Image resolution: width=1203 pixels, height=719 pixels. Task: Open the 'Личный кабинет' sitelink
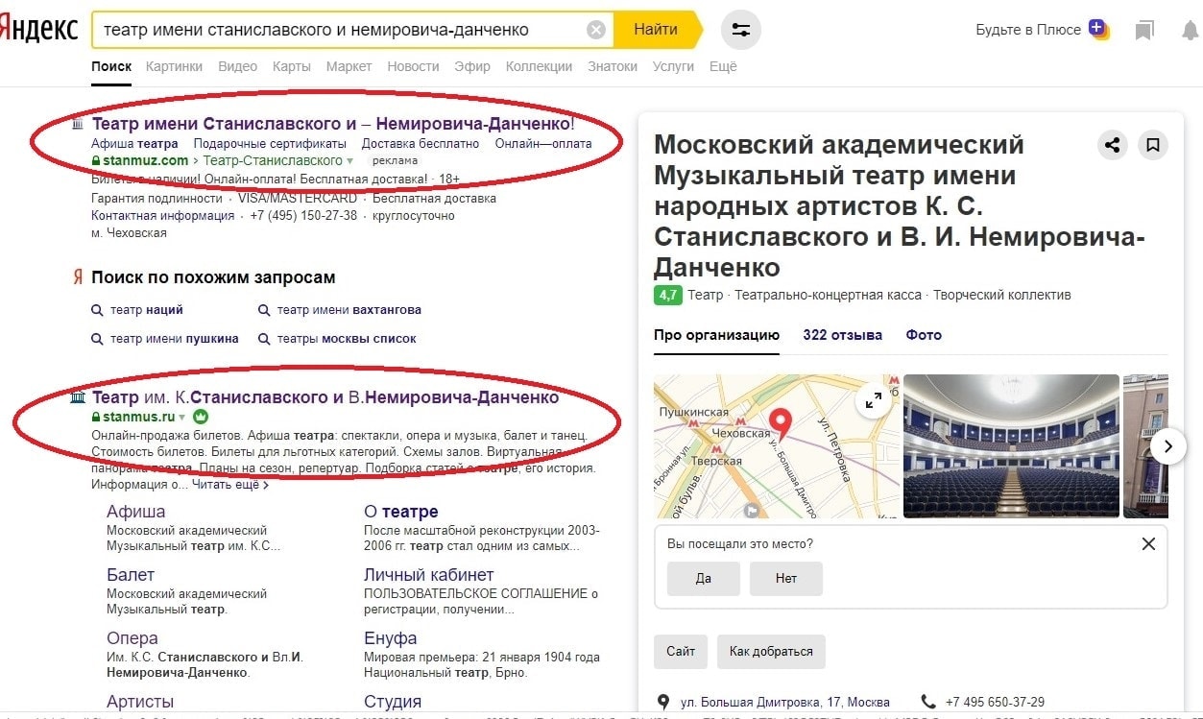coord(428,575)
